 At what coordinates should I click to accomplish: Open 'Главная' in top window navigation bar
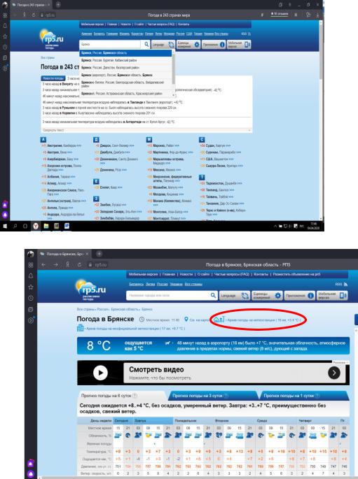pos(112,24)
